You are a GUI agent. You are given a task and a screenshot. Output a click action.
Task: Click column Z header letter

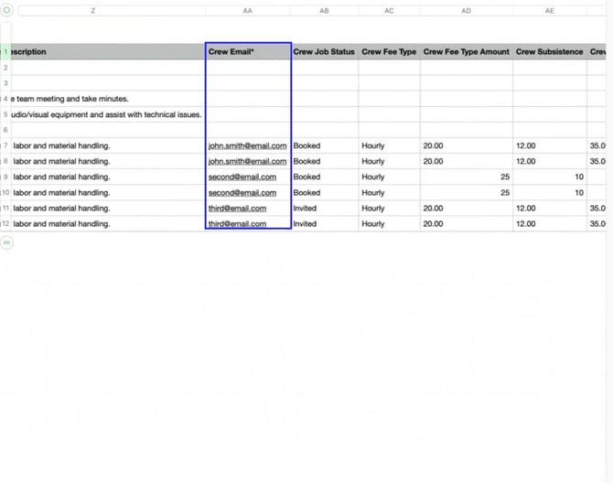pyautogui.click(x=93, y=12)
